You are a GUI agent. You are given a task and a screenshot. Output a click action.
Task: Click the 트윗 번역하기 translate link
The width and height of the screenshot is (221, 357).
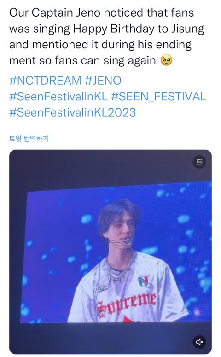[29, 139]
